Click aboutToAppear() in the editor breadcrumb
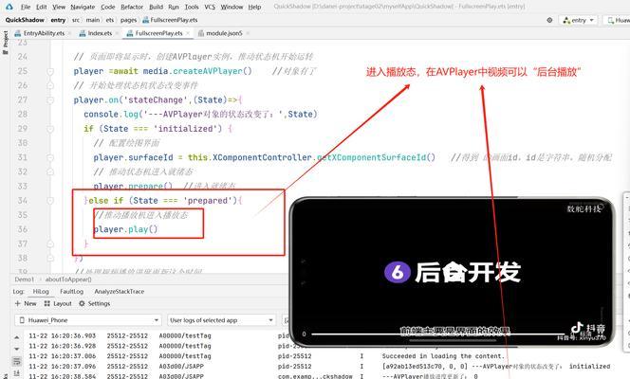Screen dimensions: 630x379 tap(68, 280)
